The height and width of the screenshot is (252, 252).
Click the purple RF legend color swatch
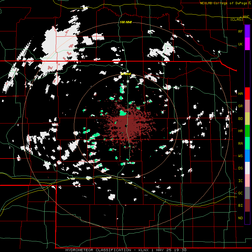247,31
